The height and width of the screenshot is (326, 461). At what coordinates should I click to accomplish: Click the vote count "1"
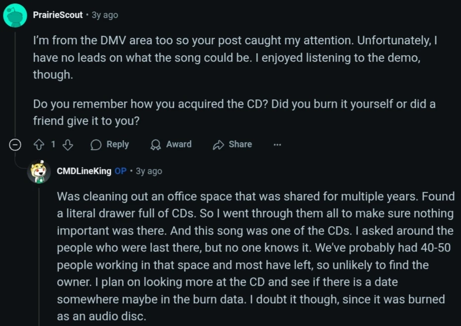tap(53, 145)
